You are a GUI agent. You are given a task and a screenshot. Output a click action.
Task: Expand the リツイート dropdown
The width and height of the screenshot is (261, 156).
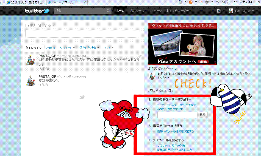pos(74,48)
